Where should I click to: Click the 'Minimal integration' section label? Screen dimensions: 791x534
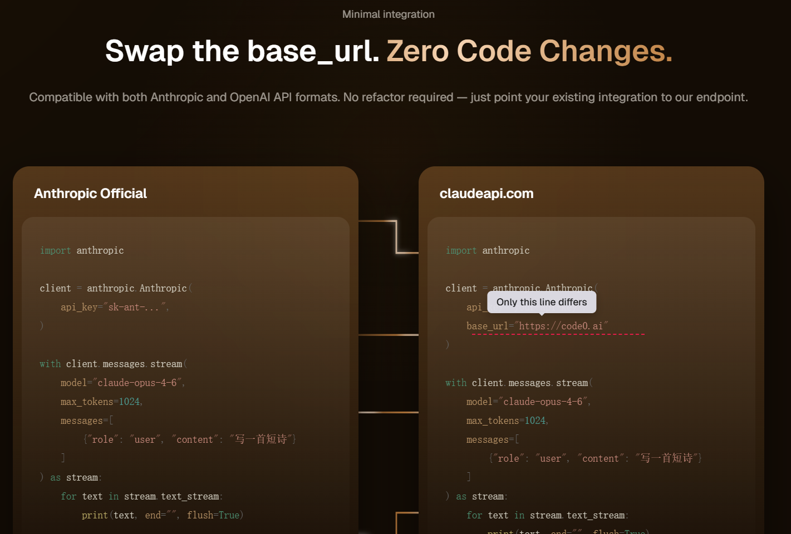click(x=389, y=14)
